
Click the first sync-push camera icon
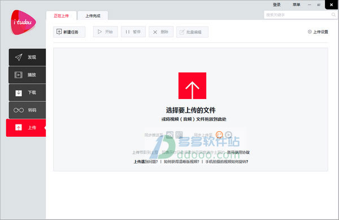coord(169,135)
